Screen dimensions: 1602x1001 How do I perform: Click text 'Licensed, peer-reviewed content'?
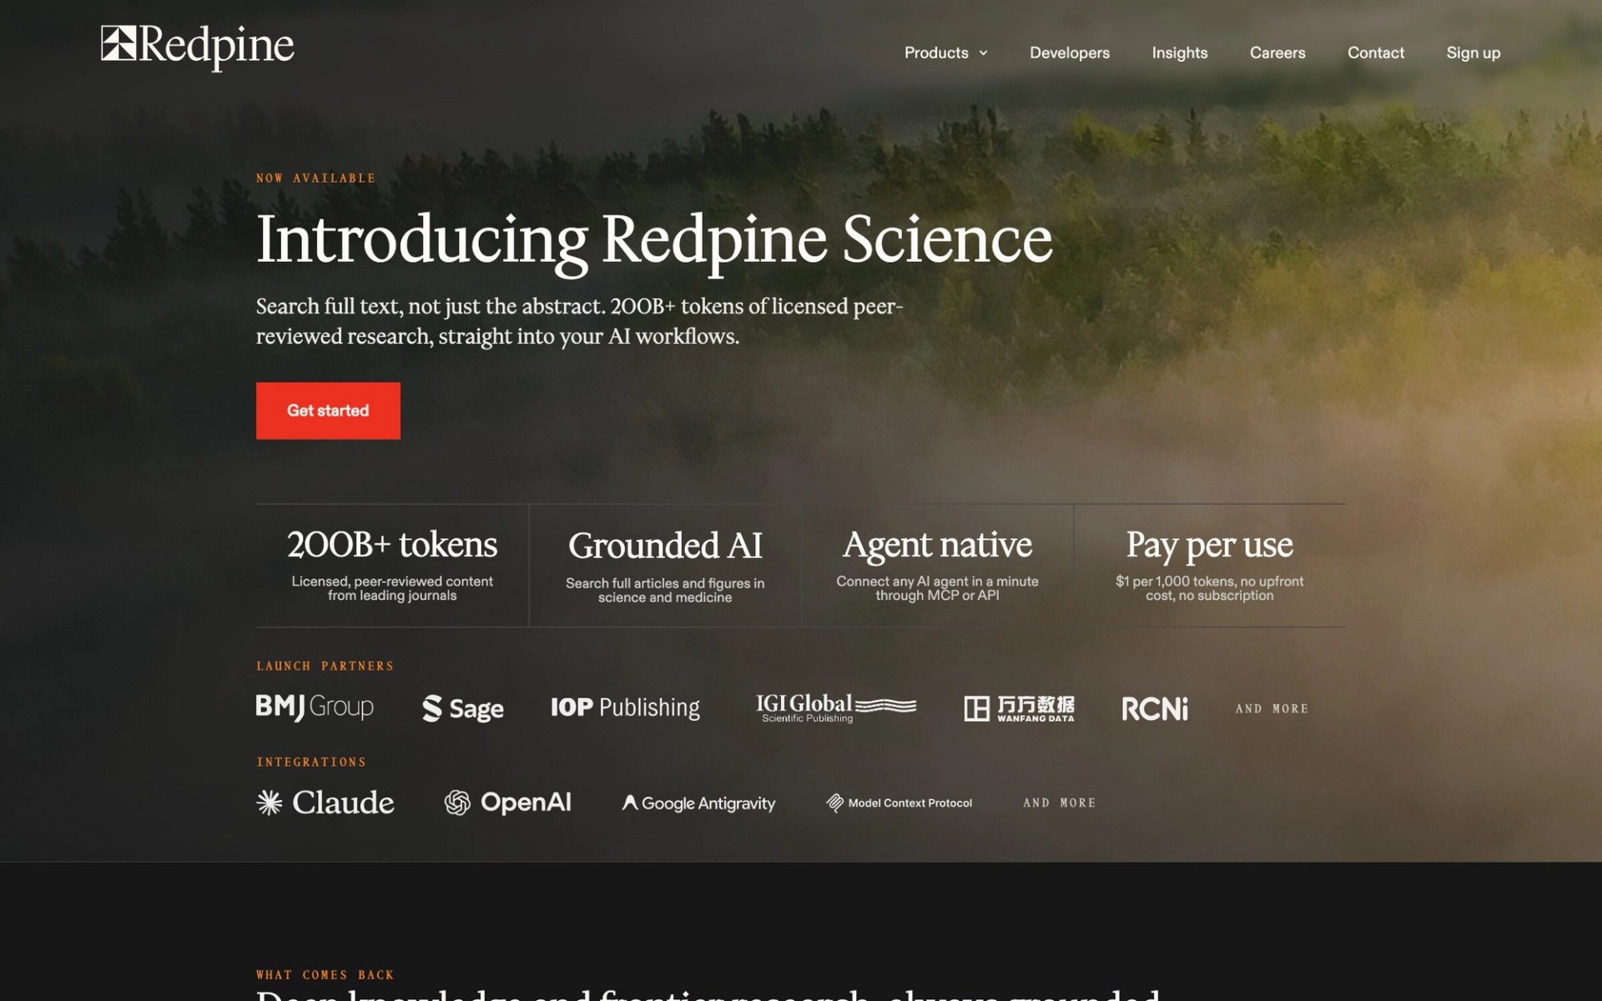392,581
